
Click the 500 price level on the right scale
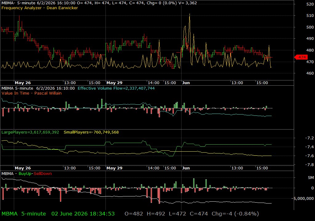point(310,27)
